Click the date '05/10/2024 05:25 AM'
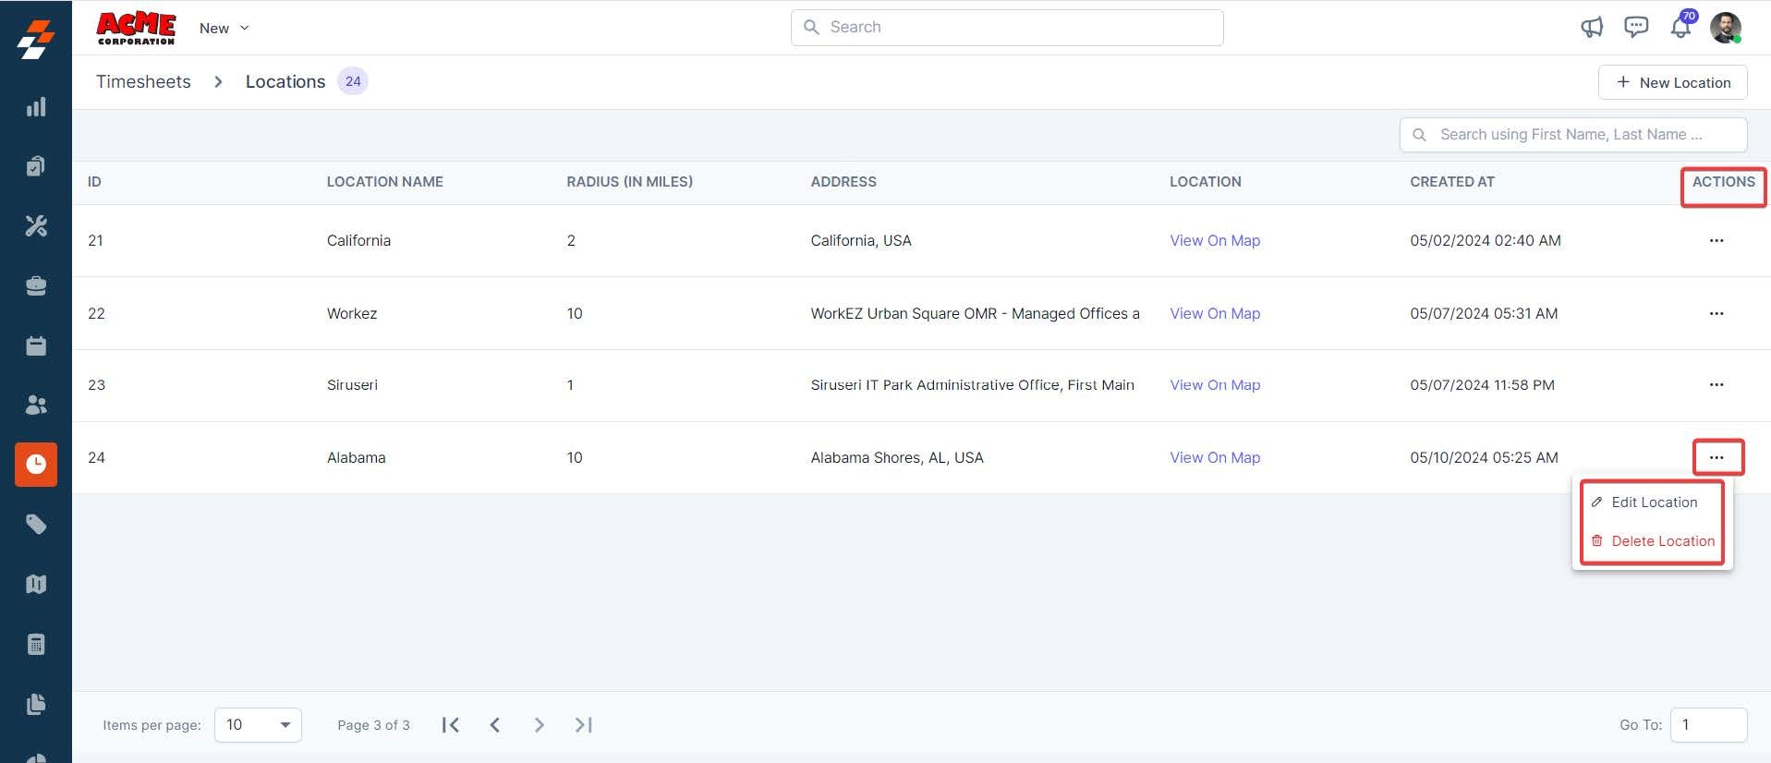 click(1484, 457)
